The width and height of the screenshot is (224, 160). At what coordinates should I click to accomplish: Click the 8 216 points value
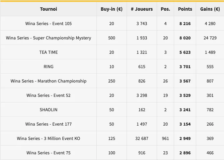tap(185, 24)
